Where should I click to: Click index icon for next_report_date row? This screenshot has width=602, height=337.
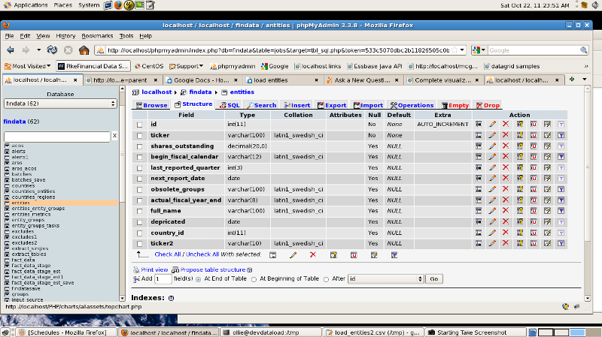[547, 178]
